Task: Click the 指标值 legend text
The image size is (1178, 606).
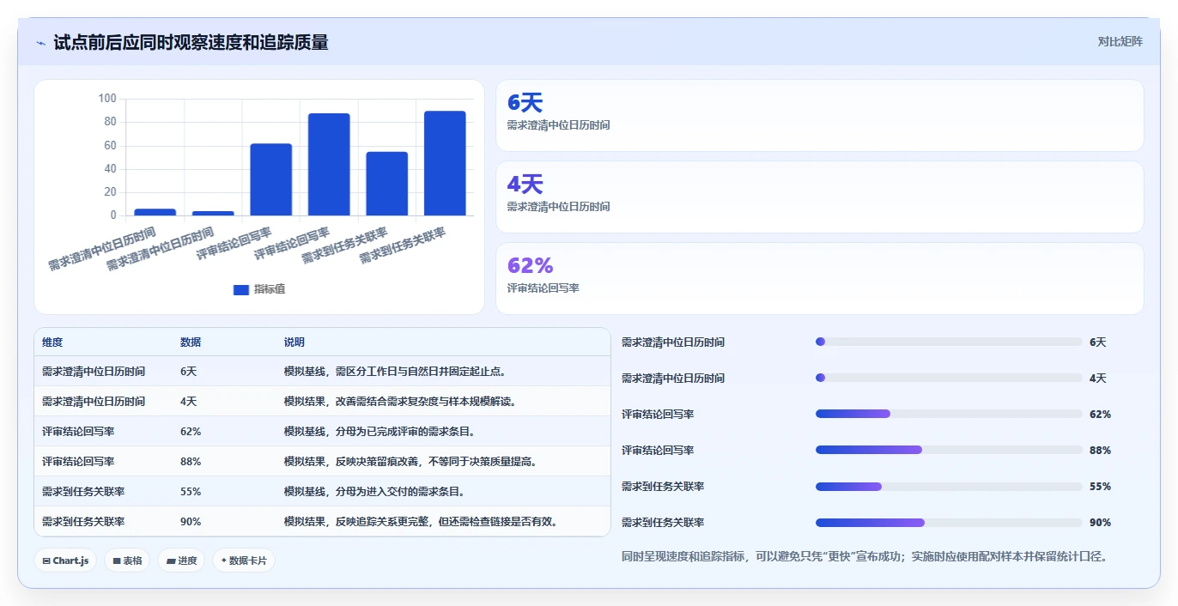Action: point(270,289)
